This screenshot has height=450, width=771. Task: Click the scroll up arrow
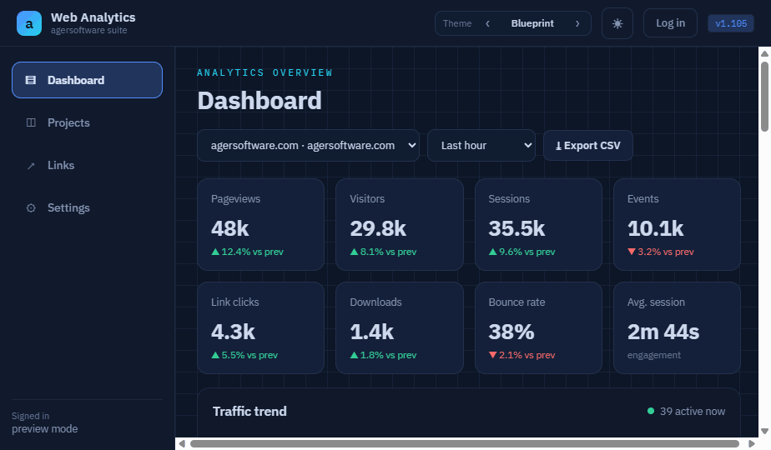[764, 53]
